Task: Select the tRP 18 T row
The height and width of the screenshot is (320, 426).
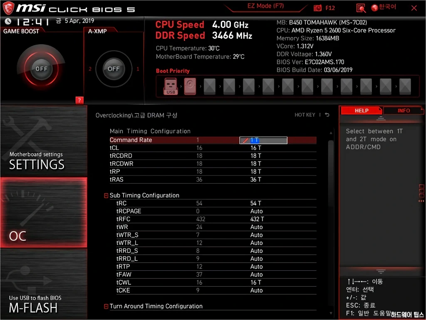Action: point(213,171)
